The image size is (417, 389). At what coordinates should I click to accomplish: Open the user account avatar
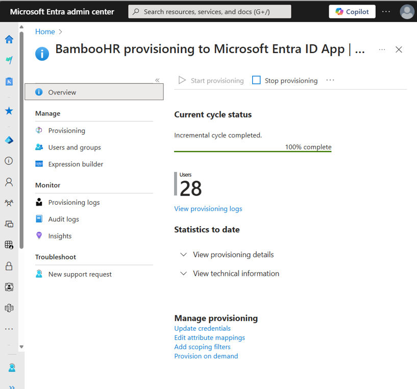407,12
